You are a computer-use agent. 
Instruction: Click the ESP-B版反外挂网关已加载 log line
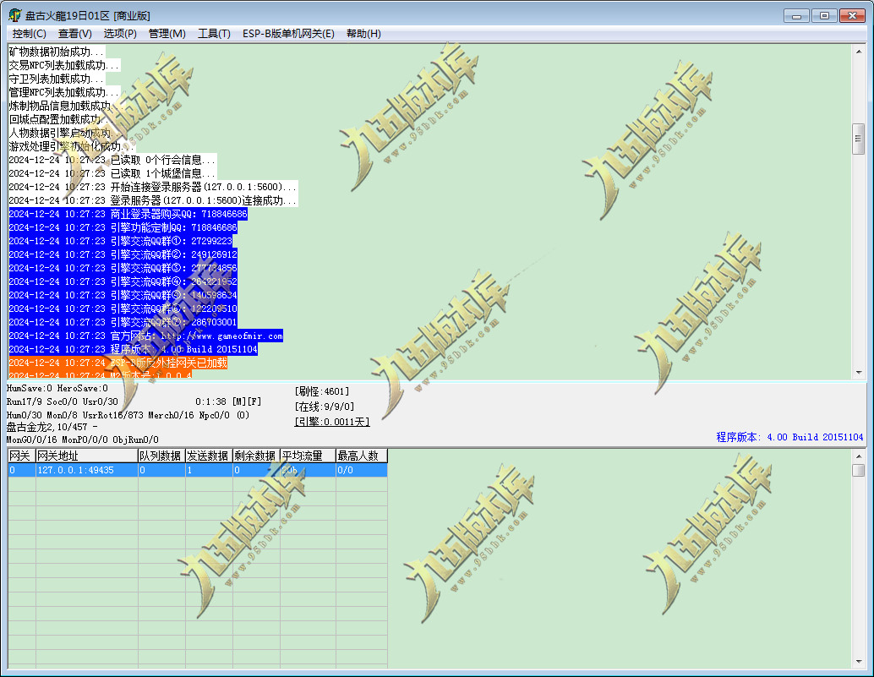point(118,363)
